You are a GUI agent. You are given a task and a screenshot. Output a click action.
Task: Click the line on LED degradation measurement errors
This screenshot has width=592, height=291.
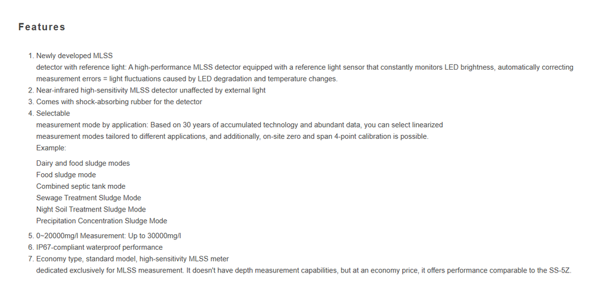coord(187,79)
